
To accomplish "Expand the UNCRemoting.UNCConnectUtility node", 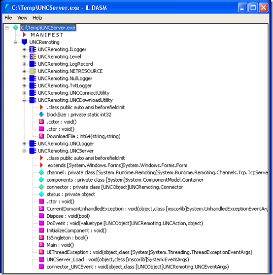I will click(24, 93).
